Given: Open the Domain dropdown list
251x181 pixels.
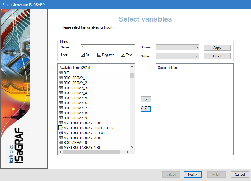Looking at the screenshot, I should click(177, 47).
